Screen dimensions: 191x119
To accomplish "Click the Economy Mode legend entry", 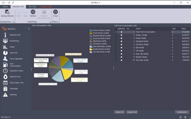I will click(100, 38).
